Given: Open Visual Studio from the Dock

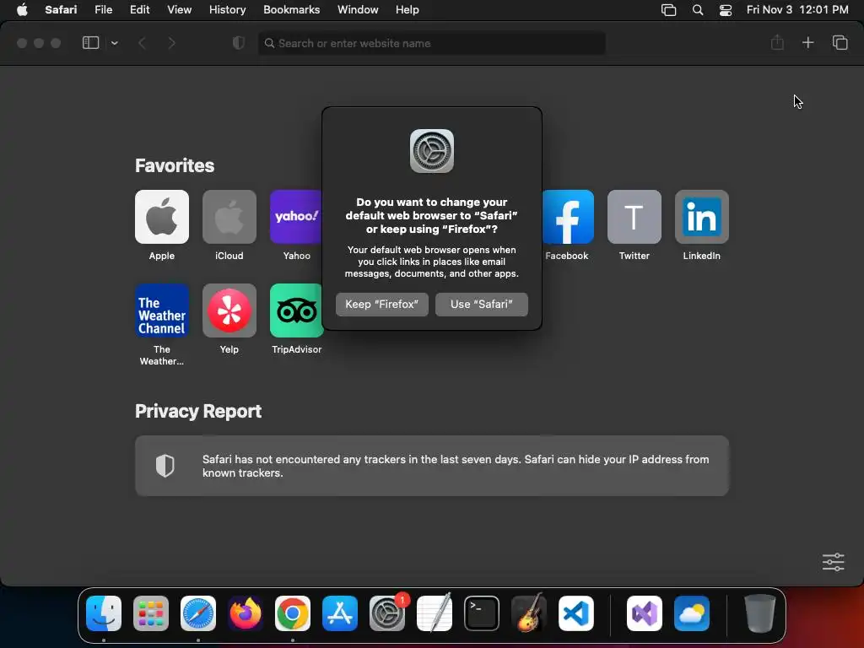Looking at the screenshot, I should [x=645, y=613].
